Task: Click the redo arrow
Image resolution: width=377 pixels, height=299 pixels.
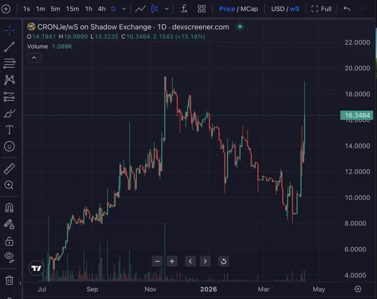Action: (x=364, y=9)
